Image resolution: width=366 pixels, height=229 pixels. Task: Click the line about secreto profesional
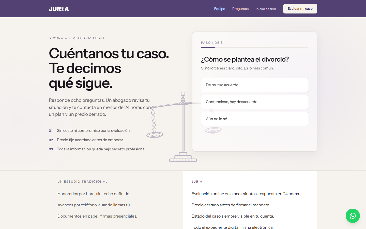point(102,149)
